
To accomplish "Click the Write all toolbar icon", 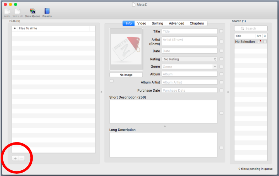I will 18,11.
